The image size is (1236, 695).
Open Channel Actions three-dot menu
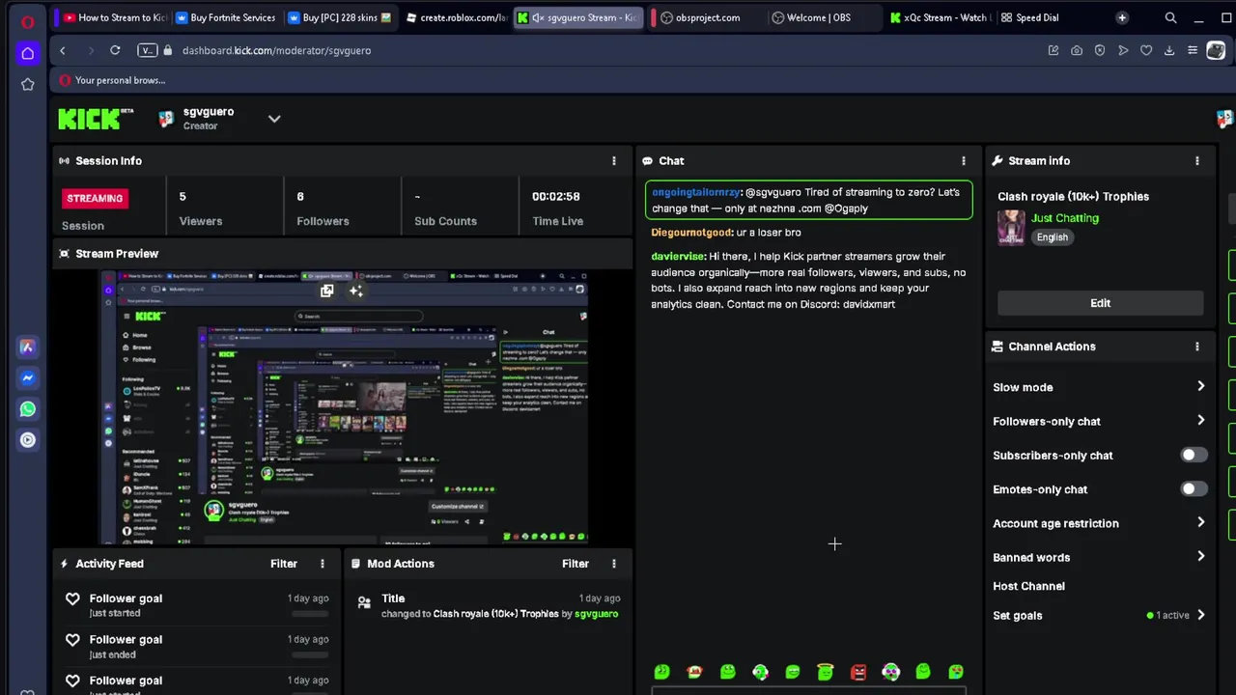[1196, 347]
